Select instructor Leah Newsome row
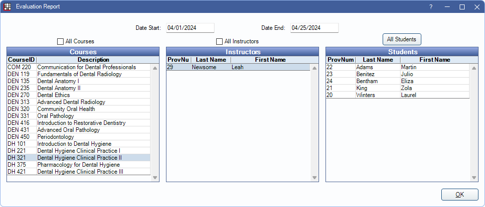The width and height of the screenshot is (485, 207). pyautogui.click(x=239, y=67)
